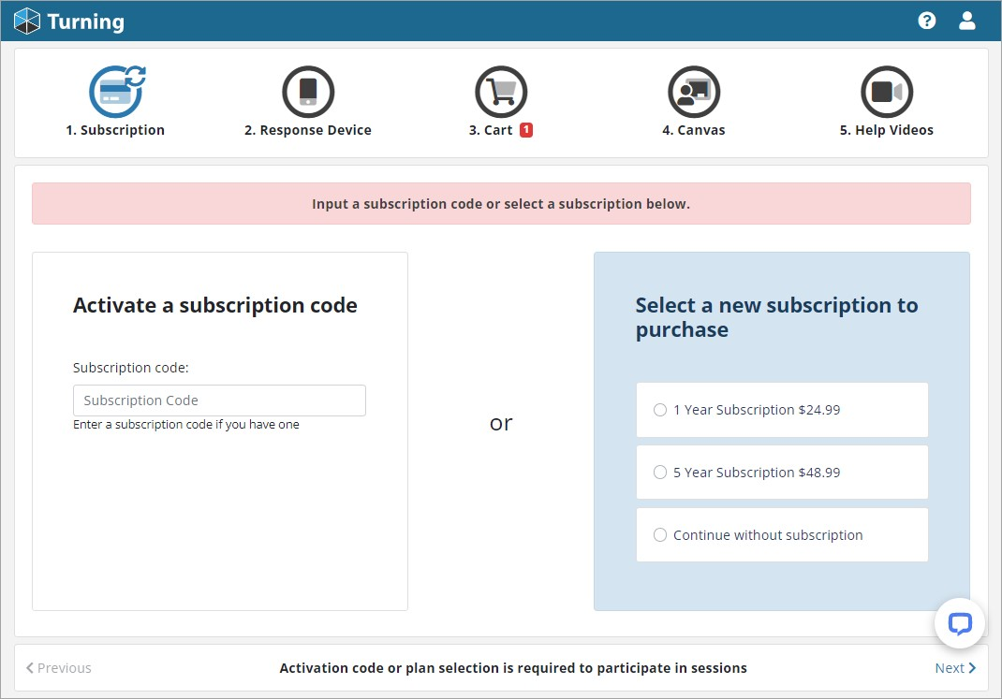1002x699 pixels.
Task: Click the 'Subscription code:' field label
Action: 131,368
